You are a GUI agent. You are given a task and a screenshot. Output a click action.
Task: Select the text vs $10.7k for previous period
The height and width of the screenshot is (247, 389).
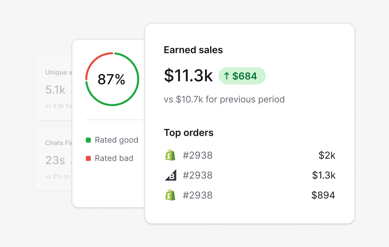pyautogui.click(x=224, y=99)
